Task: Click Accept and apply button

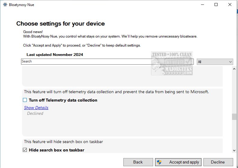Action: click(178, 162)
